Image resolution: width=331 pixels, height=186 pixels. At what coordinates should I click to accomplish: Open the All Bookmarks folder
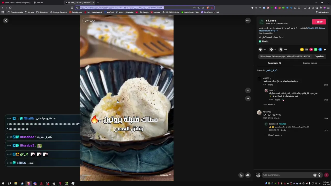[323, 12]
